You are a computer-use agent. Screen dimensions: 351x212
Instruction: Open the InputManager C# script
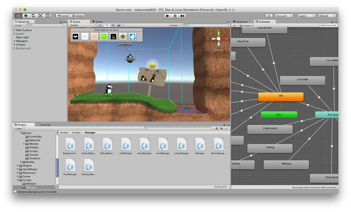tap(144, 146)
